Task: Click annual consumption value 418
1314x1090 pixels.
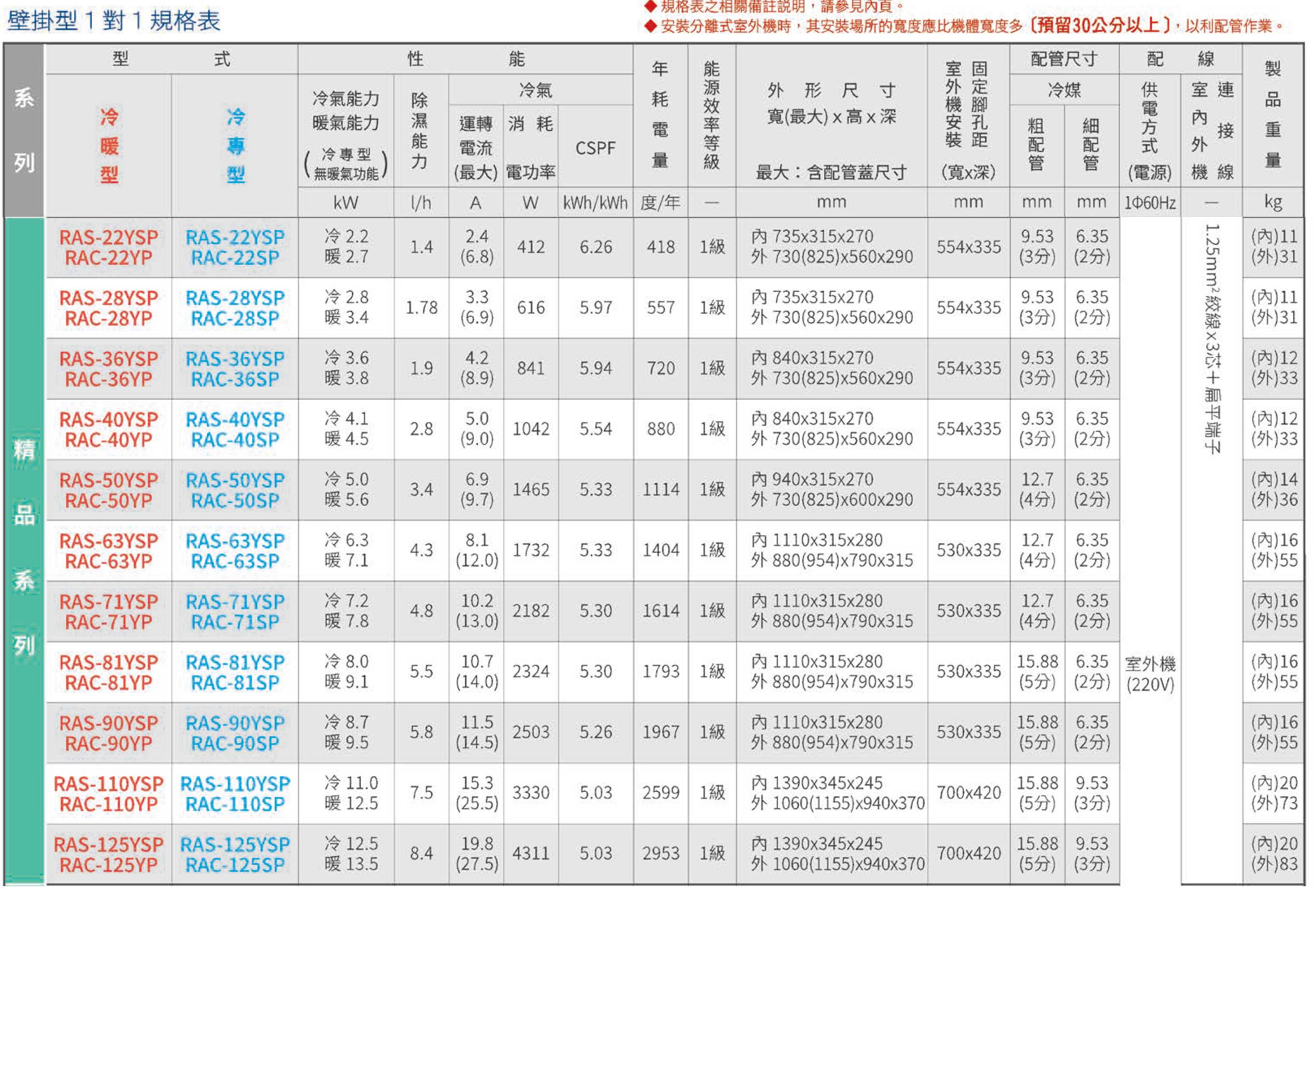Action: pos(661,247)
